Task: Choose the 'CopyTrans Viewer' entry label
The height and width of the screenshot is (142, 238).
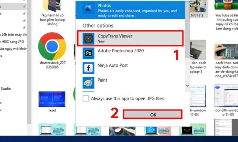Action: [115, 36]
